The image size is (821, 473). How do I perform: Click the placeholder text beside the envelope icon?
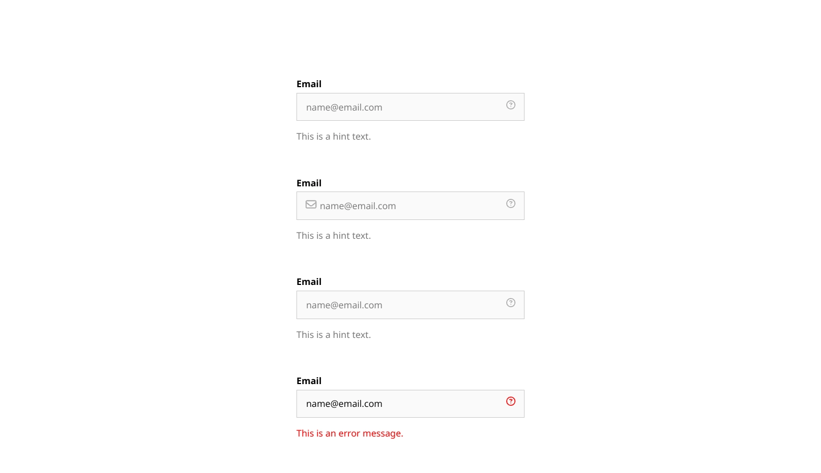pyautogui.click(x=358, y=206)
